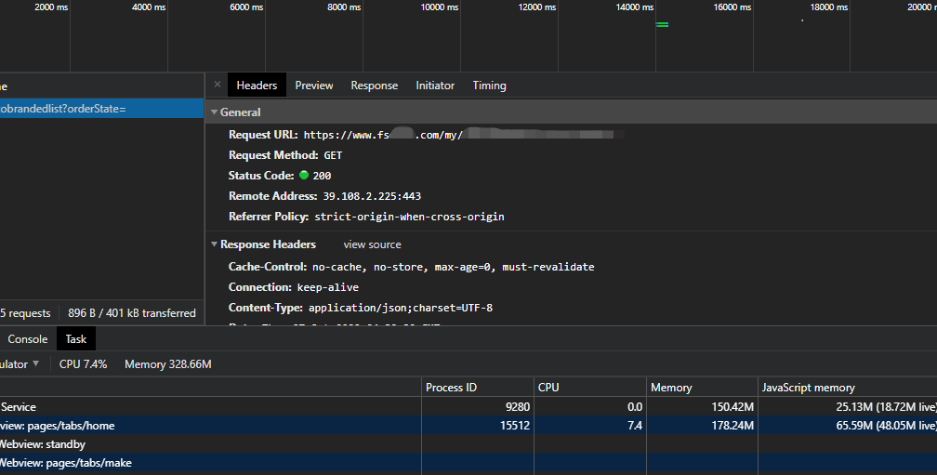The height and width of the screenshot is (475, 937).
Task: Open the Response tab
Action: coord(374,86)
